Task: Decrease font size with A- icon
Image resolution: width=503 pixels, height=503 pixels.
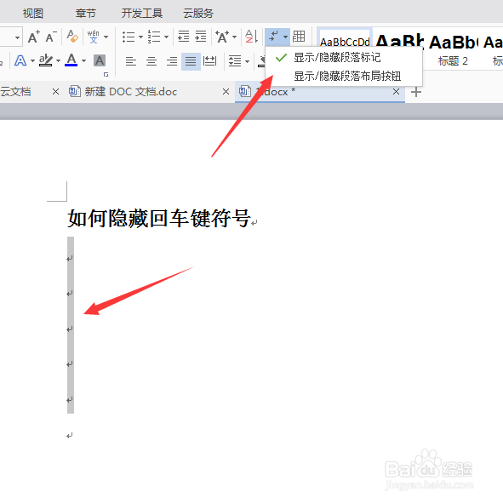Action: click(51, 37)
